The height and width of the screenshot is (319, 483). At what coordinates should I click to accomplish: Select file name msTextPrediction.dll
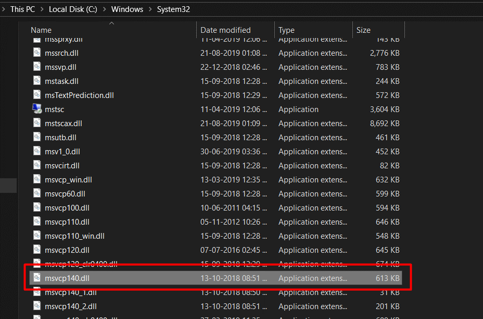pyautogui.click(x=80, y=95)
